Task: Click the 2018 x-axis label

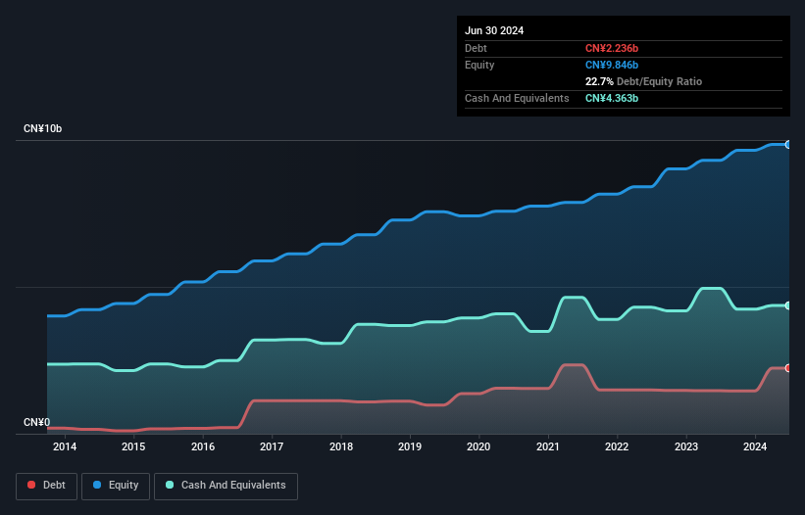Action: point(341,446)
